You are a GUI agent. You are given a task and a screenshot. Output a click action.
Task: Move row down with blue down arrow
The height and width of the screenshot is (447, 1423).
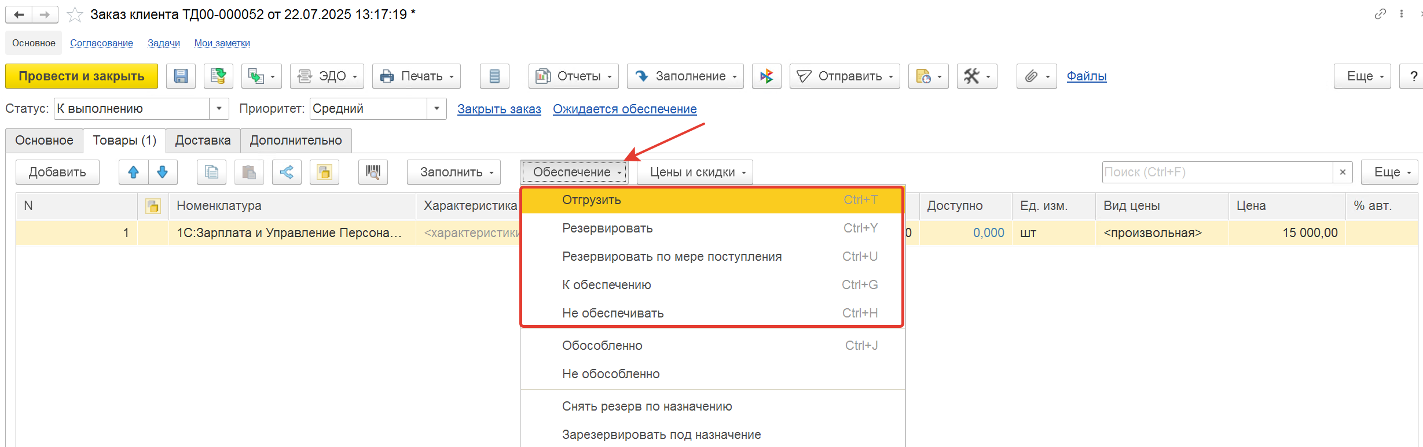click(x=163, y=172)
